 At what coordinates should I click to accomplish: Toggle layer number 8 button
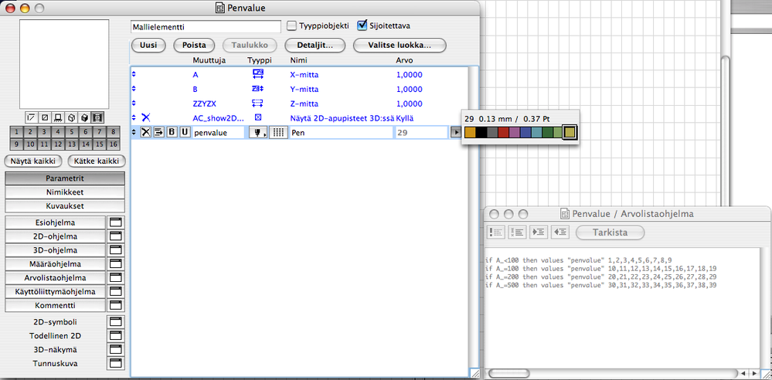click(114, 132)
